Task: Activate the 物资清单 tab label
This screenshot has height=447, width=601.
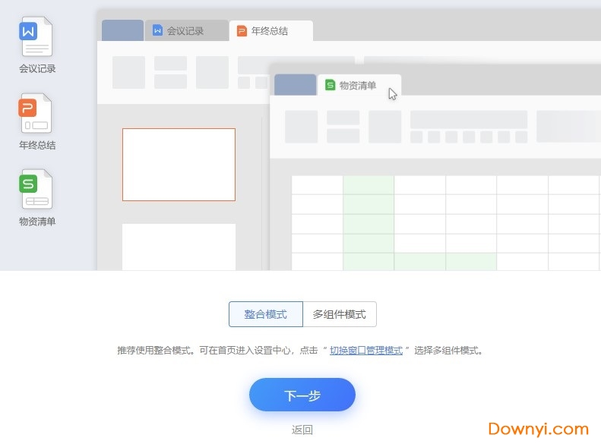Action: pos(358,85)
